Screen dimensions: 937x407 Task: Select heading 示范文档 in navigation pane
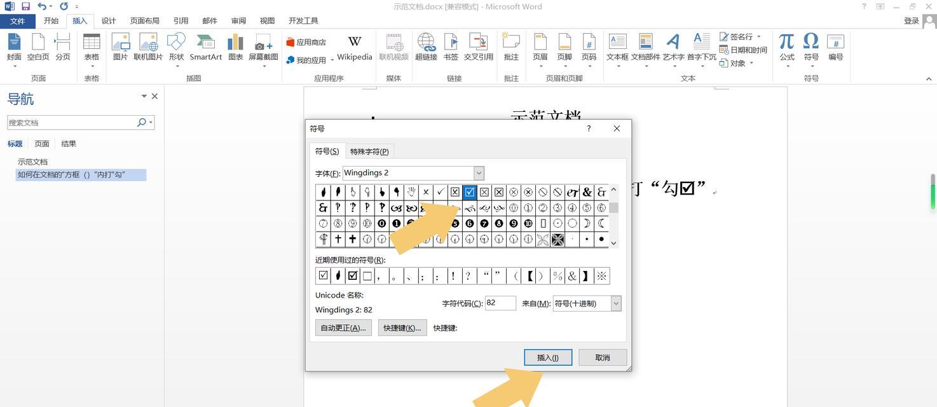point(33,162)
